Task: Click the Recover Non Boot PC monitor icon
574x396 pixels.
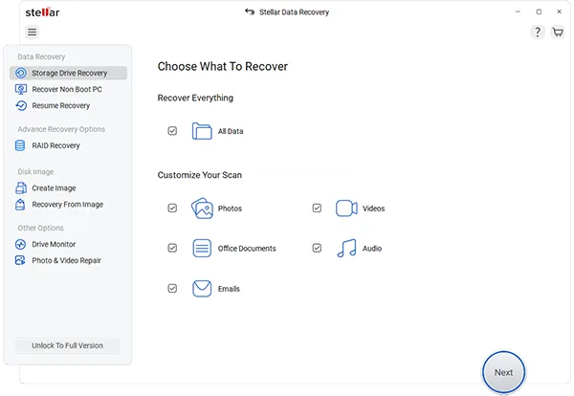Action: tap(21, 89)
